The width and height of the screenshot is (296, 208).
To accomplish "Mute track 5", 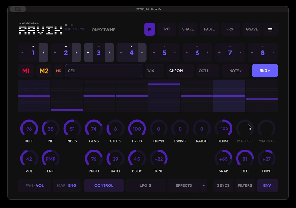I will point(154,53).
